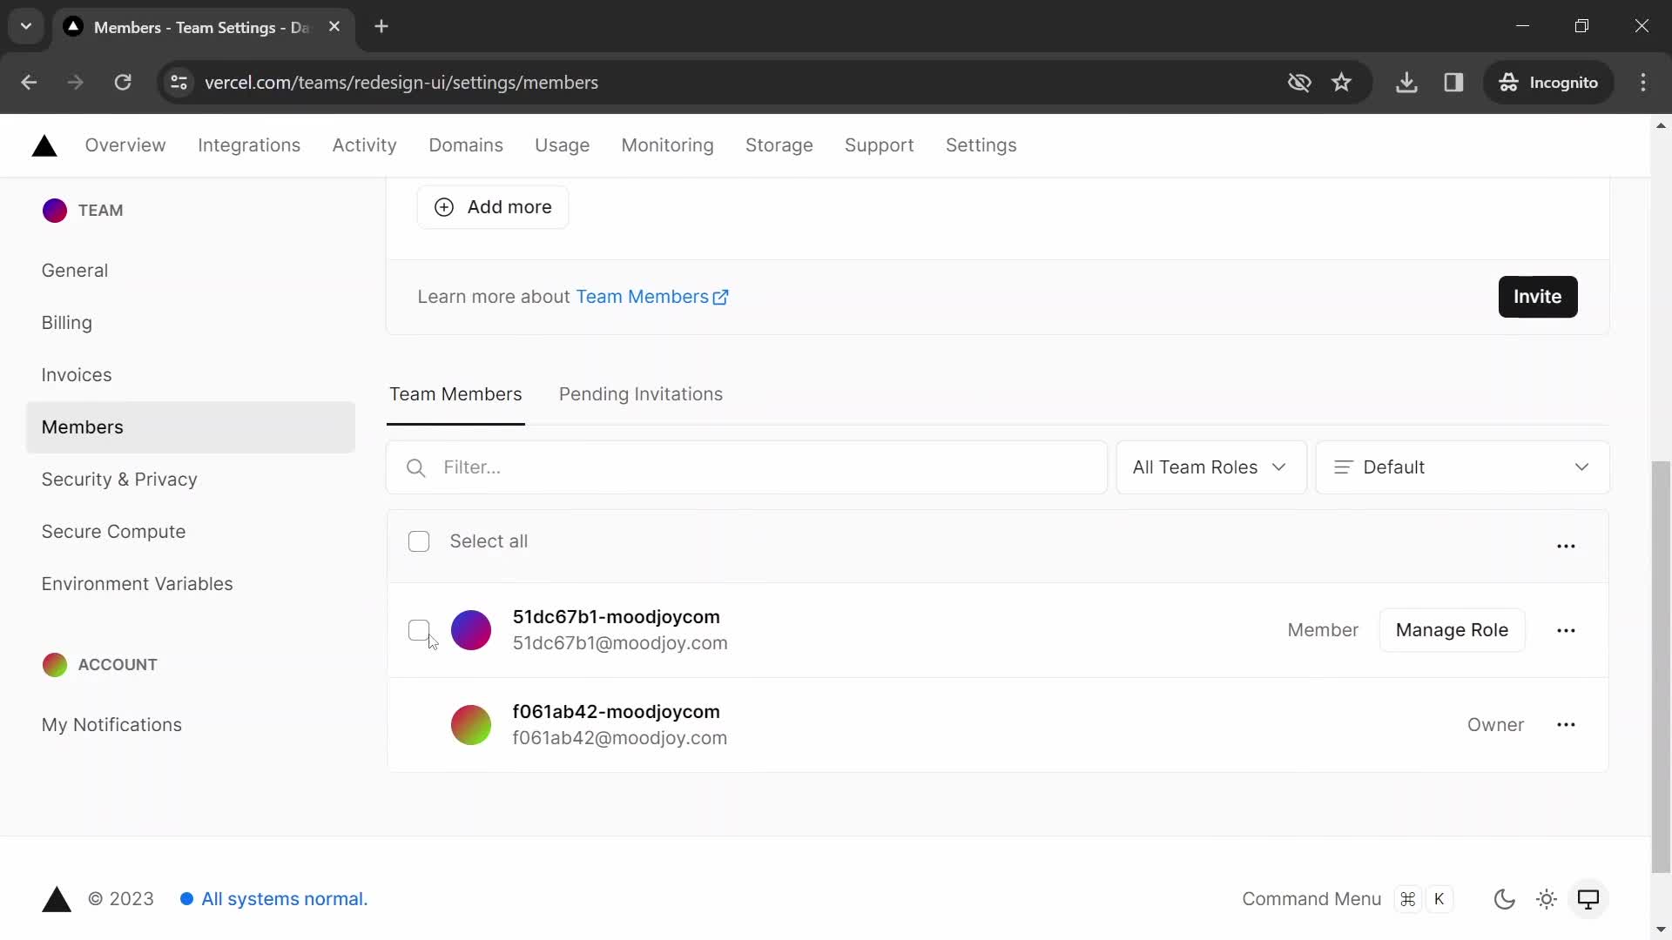Viewport: 1672px width, 940px height.
Task: Click the Add more icon button
Action: [446, 206]
